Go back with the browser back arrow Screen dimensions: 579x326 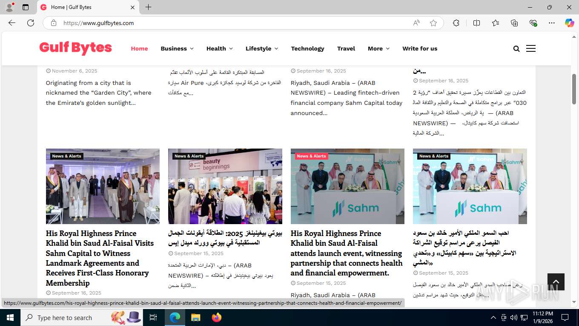pos(12,23)
